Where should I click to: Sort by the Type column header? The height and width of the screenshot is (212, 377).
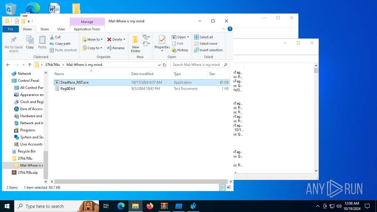(x=189, y=74)
